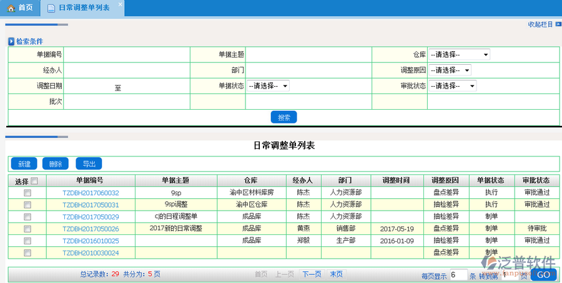Open document link TZDBH2017050031
The image size is (562, 283).
click(x=91, y=204)
